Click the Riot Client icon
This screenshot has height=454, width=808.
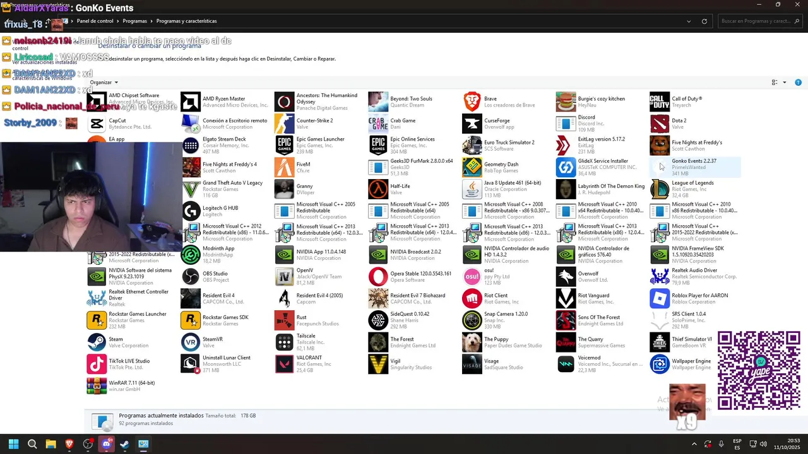472,298
